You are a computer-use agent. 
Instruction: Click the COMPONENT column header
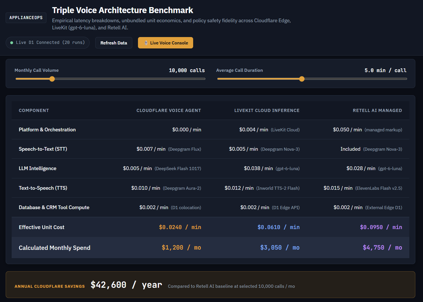pos(34,111)
